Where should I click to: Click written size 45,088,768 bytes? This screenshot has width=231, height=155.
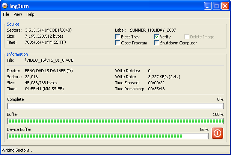41,83
